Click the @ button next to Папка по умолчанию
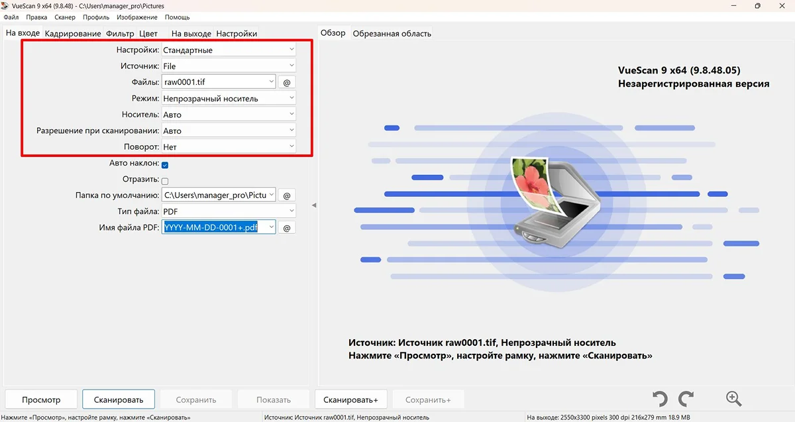Viewport: 795px width, 422px height. 287,195
